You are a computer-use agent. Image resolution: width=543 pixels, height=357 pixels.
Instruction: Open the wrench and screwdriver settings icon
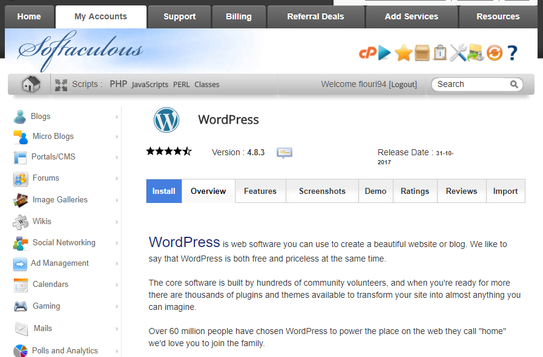point(458,53)
